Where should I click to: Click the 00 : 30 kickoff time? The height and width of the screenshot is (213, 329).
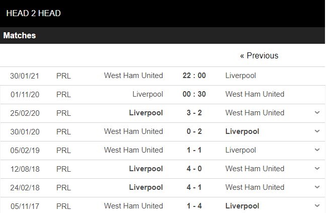[194, 94]
